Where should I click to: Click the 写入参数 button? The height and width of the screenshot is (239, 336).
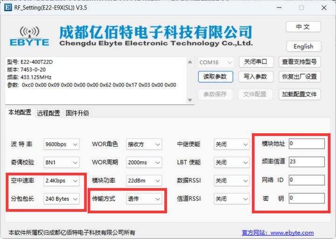[x=256, y=76]
